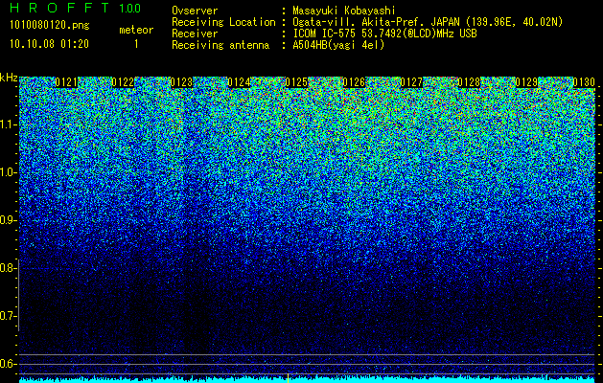
Task: Click the 0127 time marker label
Action: tap(411, 82)
